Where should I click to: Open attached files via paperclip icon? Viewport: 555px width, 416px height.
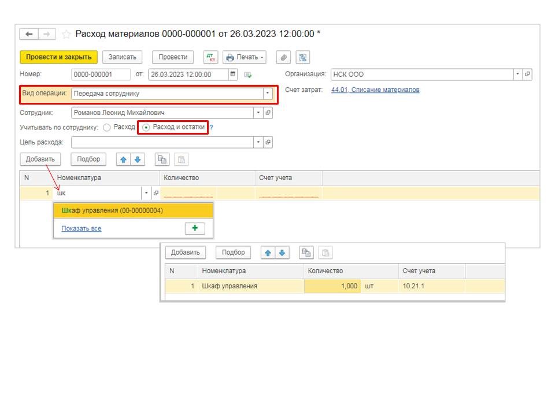click(x=283, y=57)
